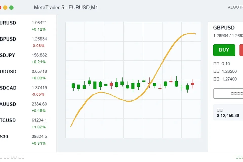The height and width of the screenshot is (162, 243).
Task: Select the EURUSD row in the watchlist
Action: click(x=28, y=26)
